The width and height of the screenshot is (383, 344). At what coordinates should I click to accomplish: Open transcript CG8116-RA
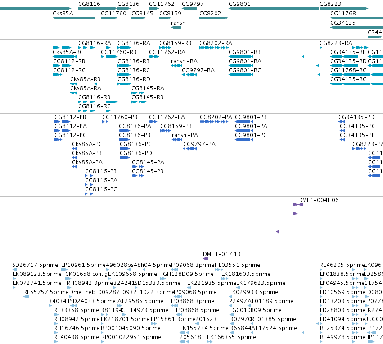coord(95,43)
